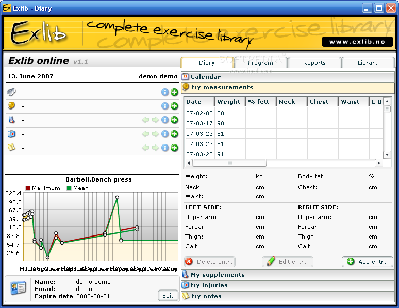
Task: Sort by the Weight column header
Action: 230,102
